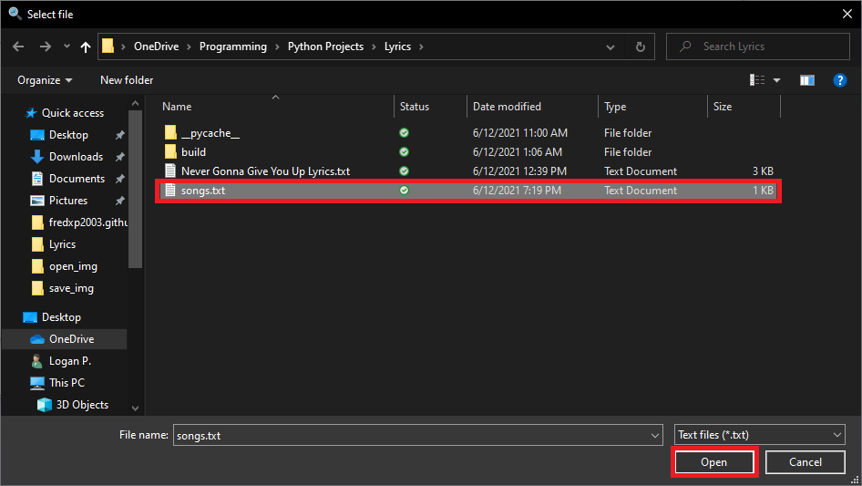Image resolution: width=862 pixels, height=486 pixels.
Task: Expand the chevron after Lyrics breadcrumb
Action: pyautogui.click(x=422, y=47)
